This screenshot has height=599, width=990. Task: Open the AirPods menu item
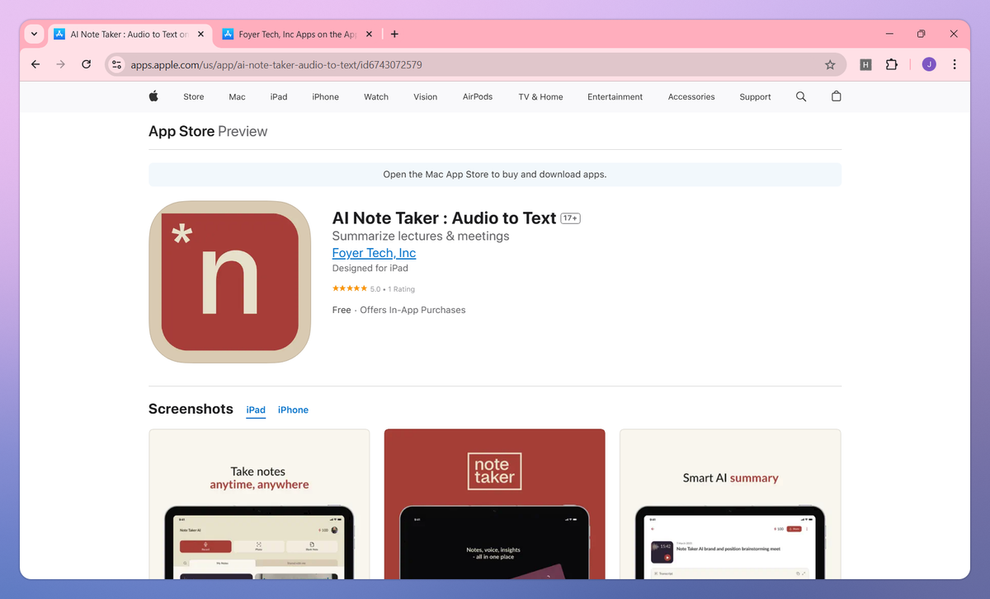point(478,97)
